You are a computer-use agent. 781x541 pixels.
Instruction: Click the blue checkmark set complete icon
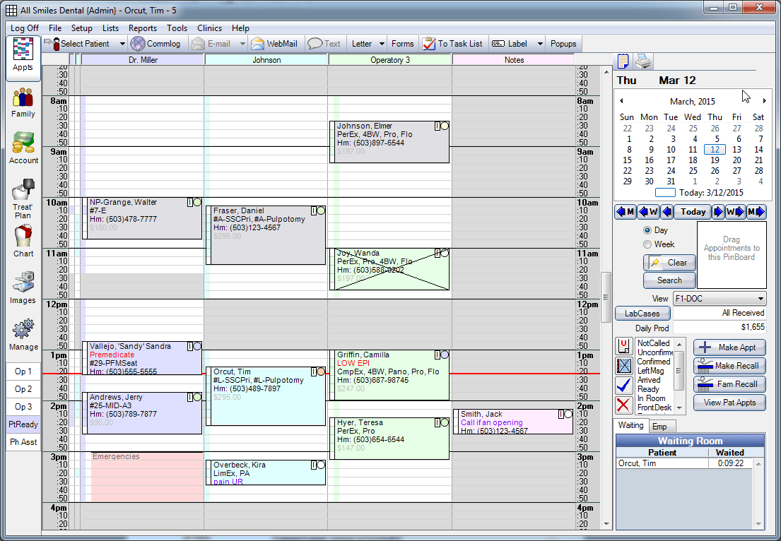pyautogui.click(x=624, y=385)
